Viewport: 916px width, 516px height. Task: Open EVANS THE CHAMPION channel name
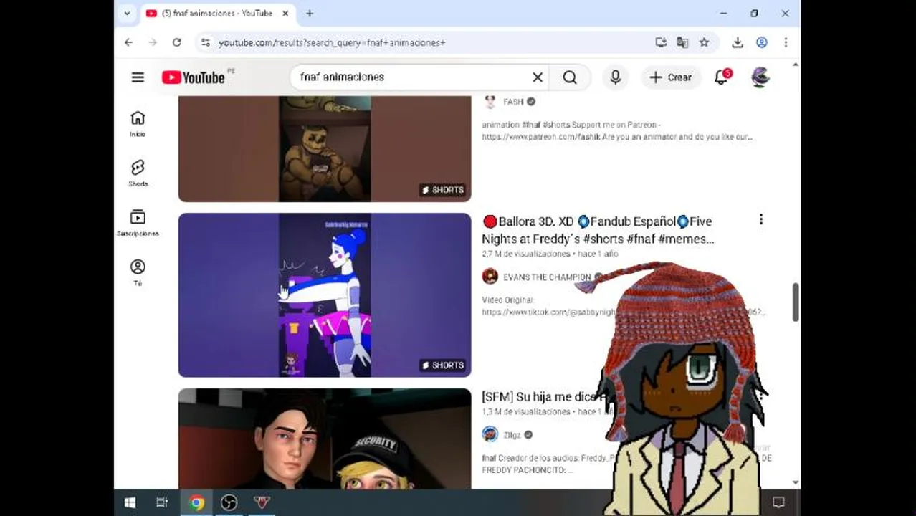coord(547,277)
